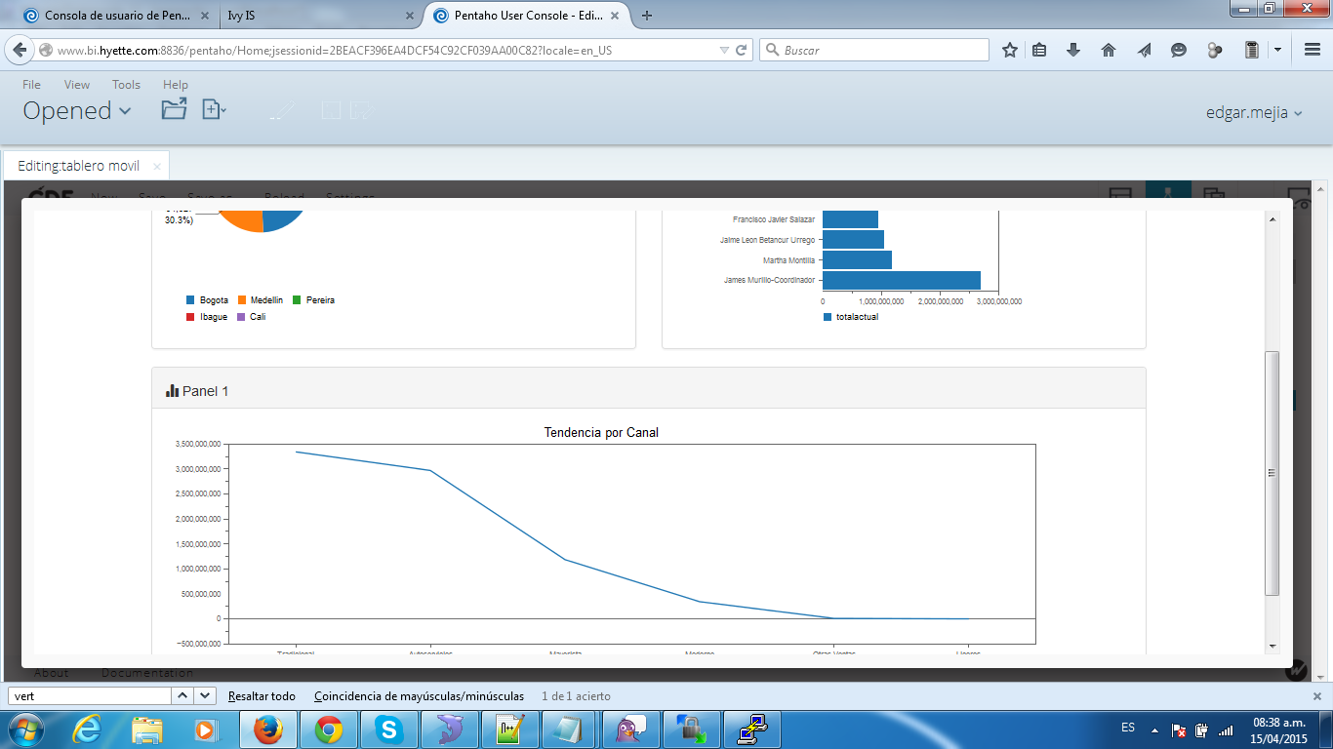Viewport: 1333px width, 749px height.
Task: Click the bar chart icon beside Panel 1
Action: 172,391
